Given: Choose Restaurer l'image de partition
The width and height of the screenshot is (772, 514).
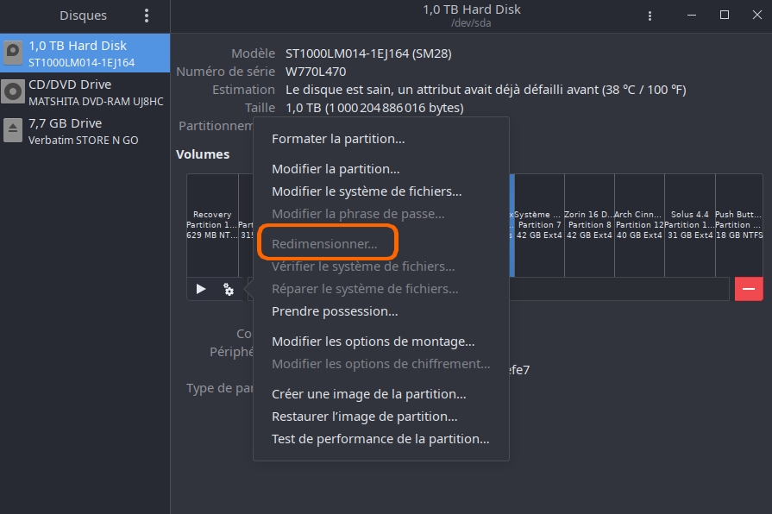Looking at the screenshot, I should (364, 417).
